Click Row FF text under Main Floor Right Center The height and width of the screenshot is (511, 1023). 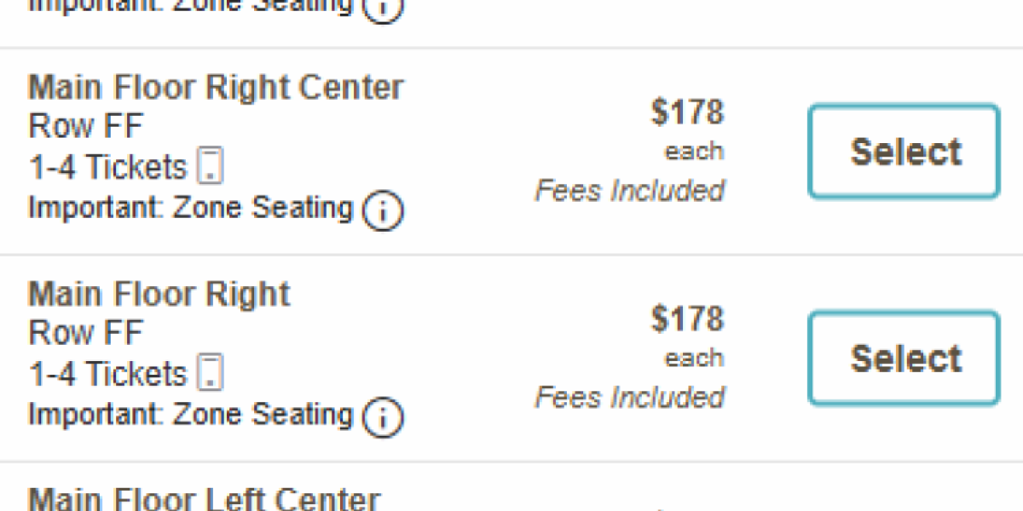tap(86, 126)
